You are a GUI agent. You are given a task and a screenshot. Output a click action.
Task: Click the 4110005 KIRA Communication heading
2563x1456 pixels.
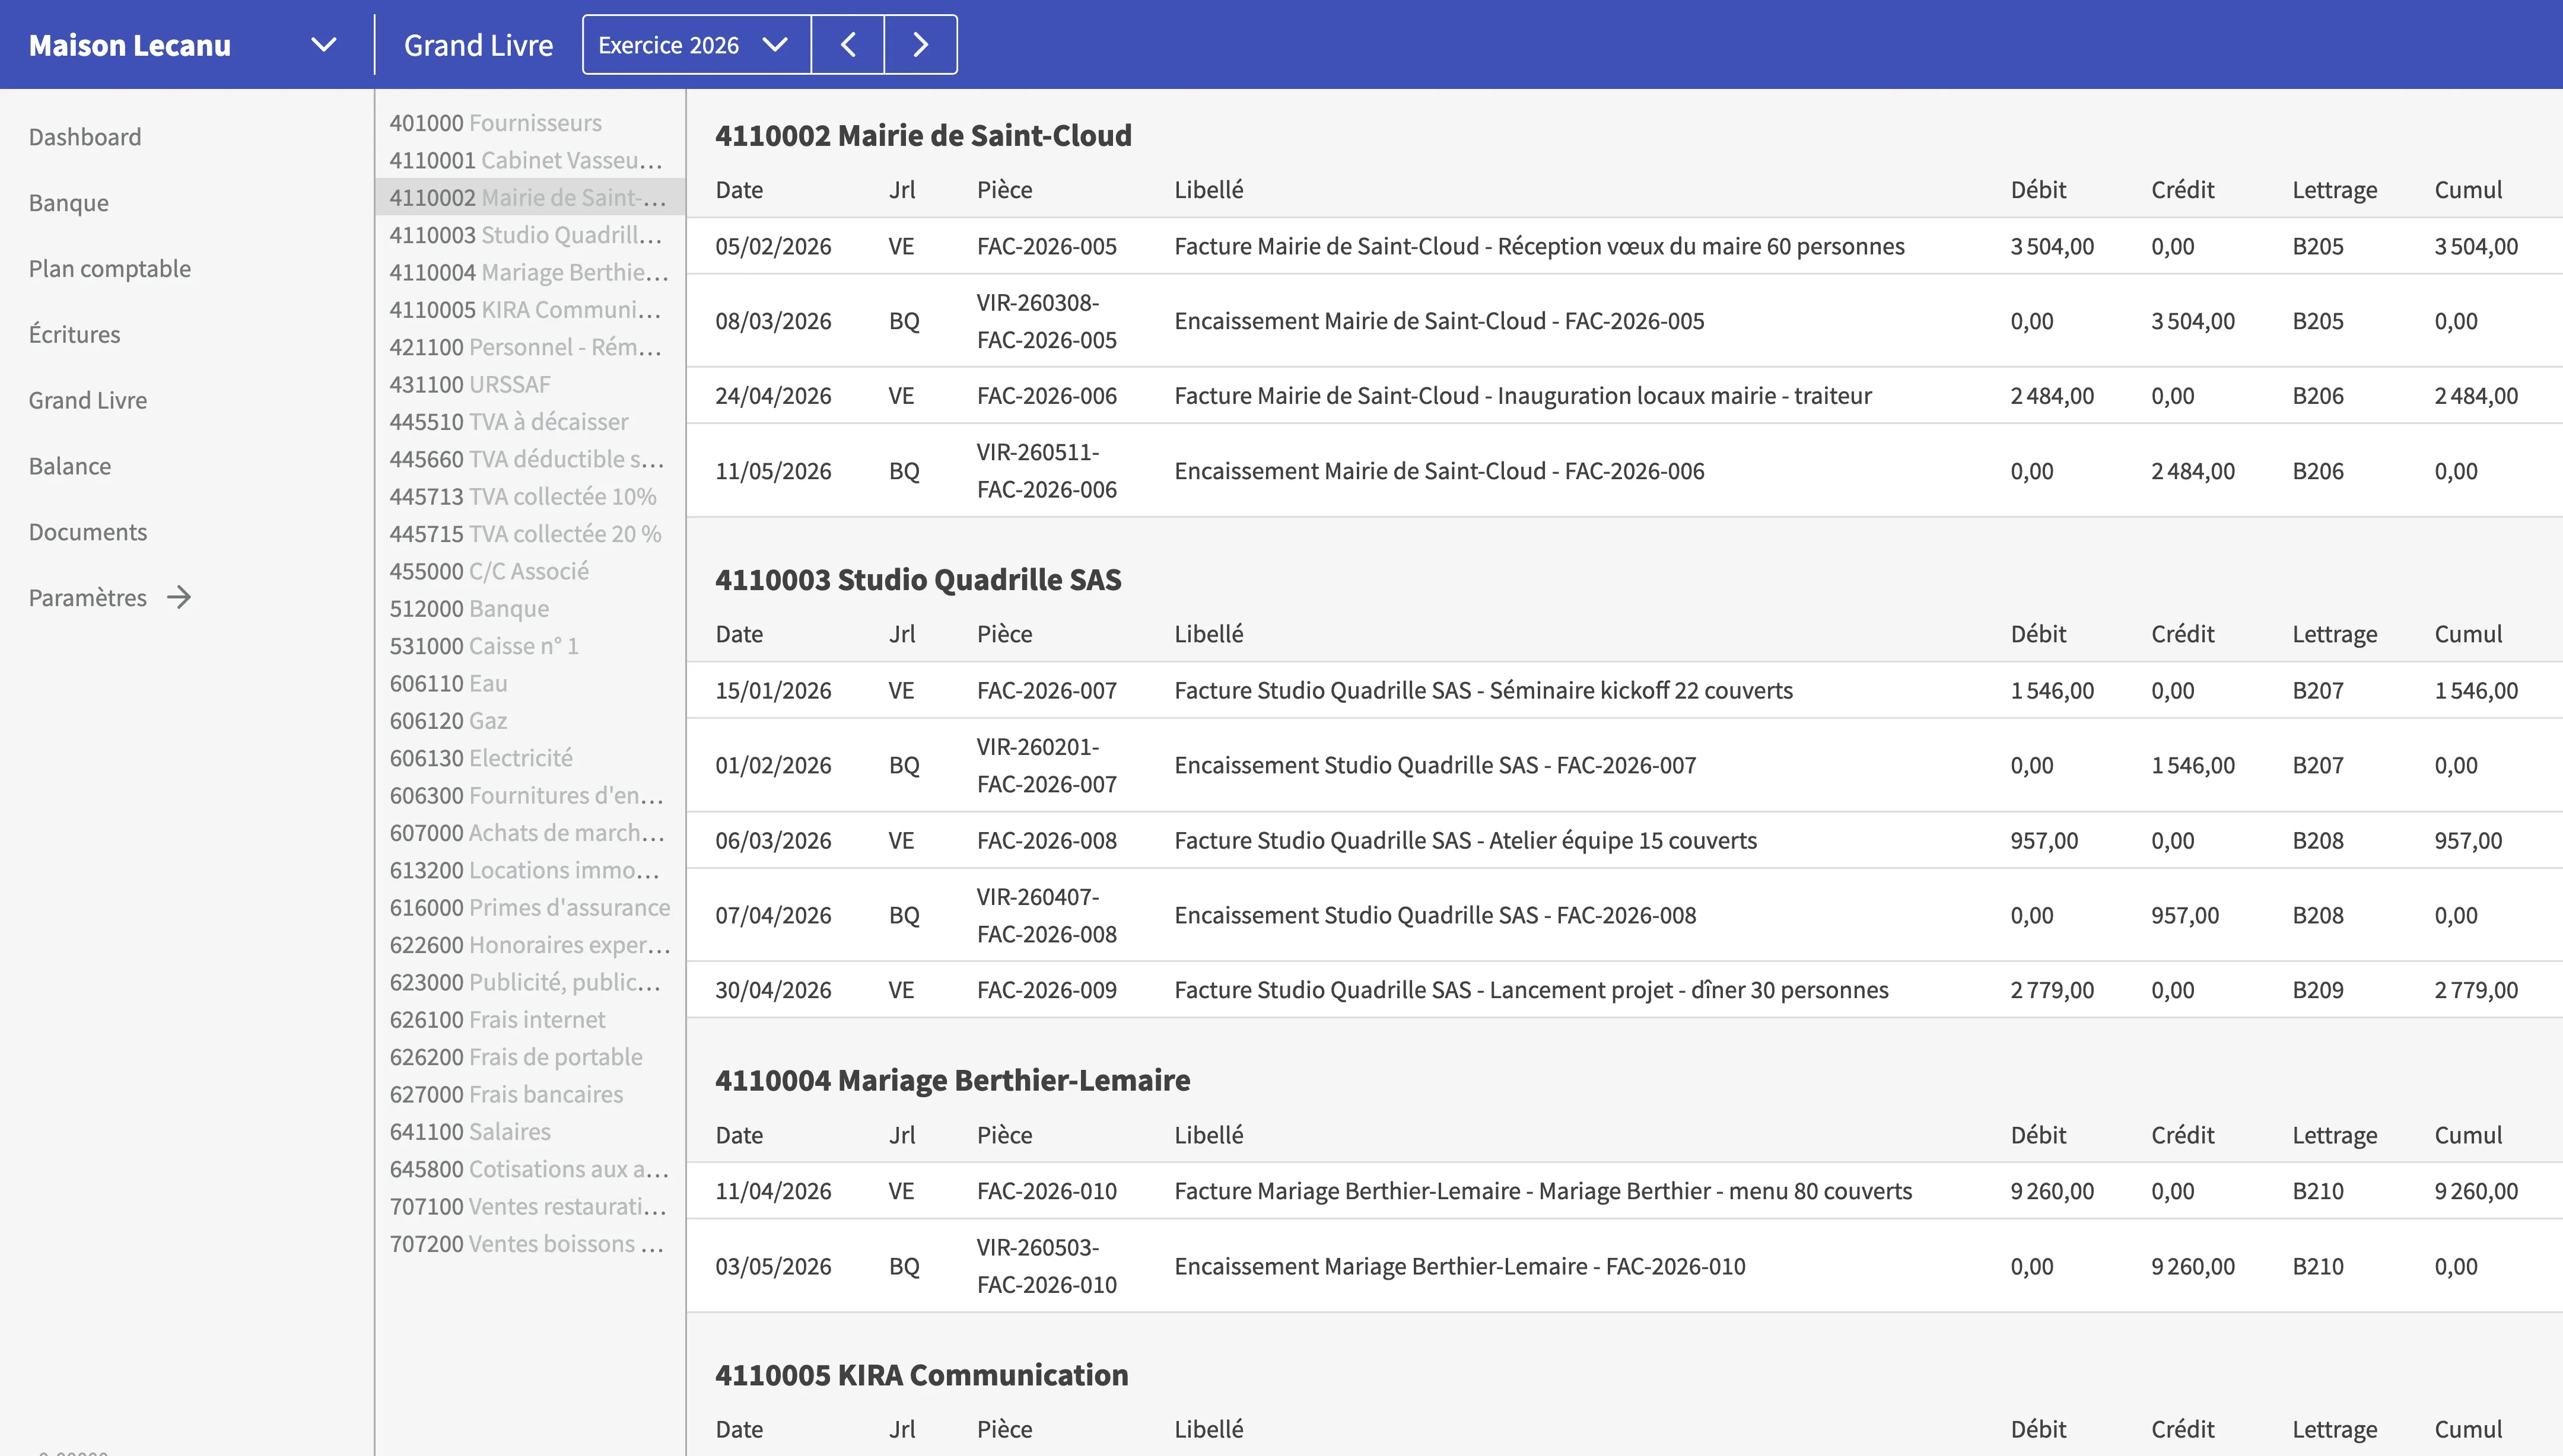(921, 1376)
